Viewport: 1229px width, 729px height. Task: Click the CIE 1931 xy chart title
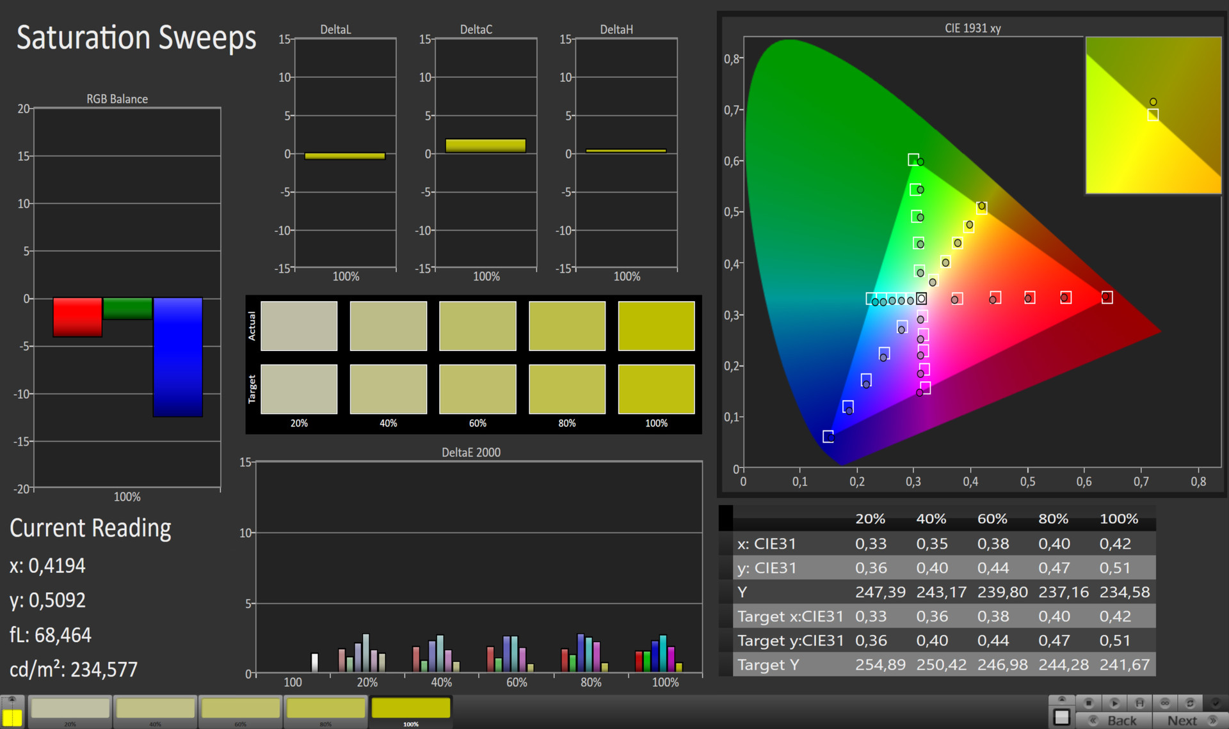coord(973,28)
